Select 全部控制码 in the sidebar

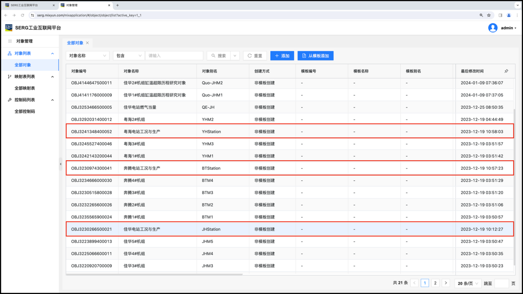25,111
